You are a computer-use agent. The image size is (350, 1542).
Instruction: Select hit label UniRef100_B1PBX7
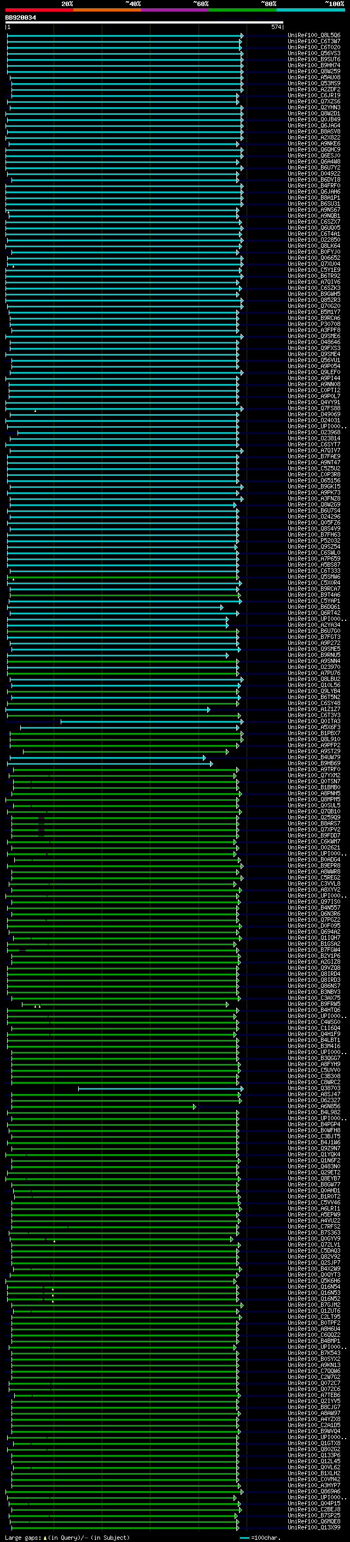(x=314, y=732)
